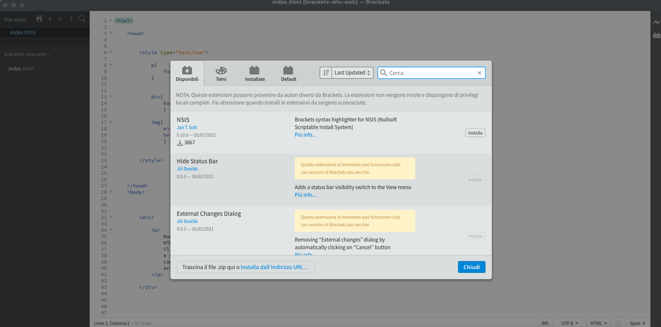This screenshot has width=661, height=327.
Task: Click Installa dall'indirizzo URL link
Action: [x=274, y=267]
